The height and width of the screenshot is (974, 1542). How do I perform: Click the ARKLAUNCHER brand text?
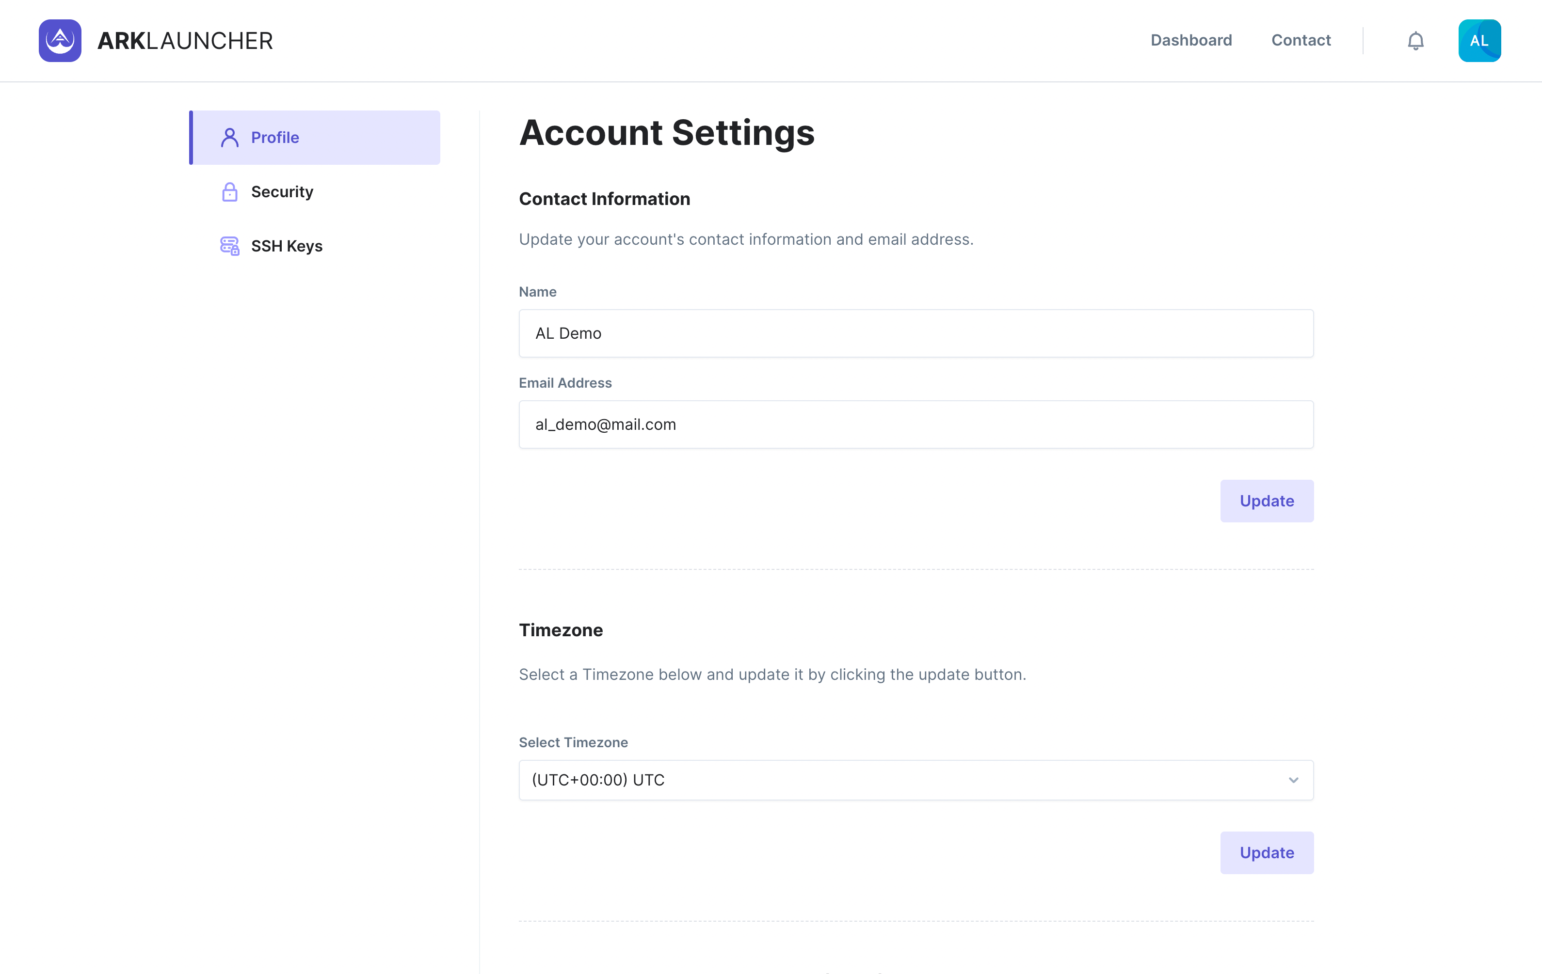185,40
